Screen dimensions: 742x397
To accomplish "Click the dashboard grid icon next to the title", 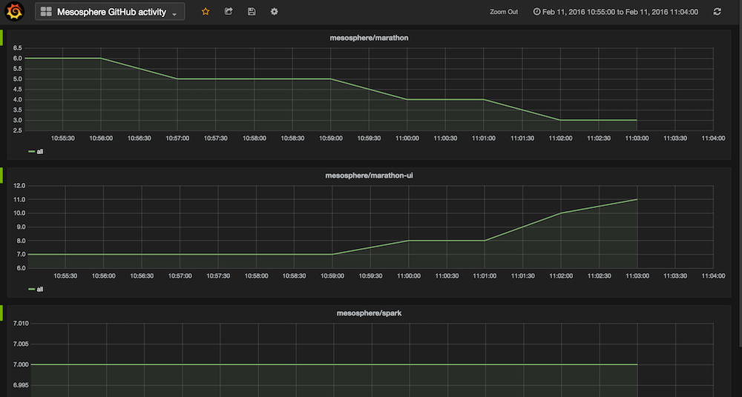I will pyautogui.click(x=46, y=12).
